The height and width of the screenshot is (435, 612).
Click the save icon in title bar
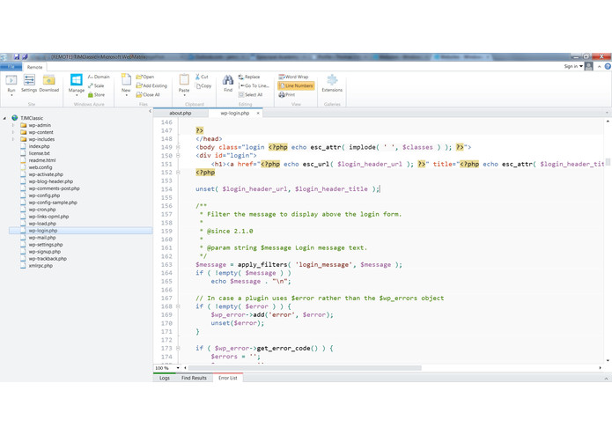click(17, 57)
